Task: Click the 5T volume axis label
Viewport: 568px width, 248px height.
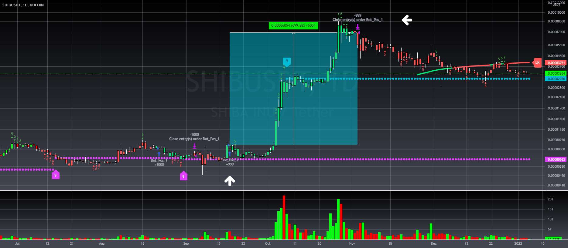Action: click(x=550, y=229)
